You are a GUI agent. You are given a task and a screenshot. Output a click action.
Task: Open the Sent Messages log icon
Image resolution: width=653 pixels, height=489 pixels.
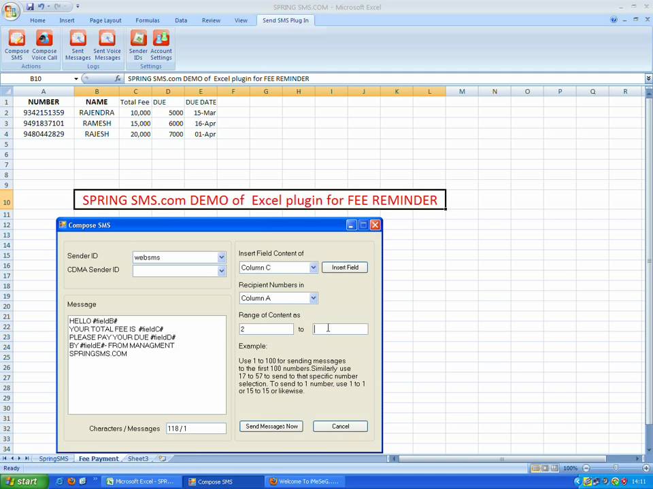[x=78, y=45]
